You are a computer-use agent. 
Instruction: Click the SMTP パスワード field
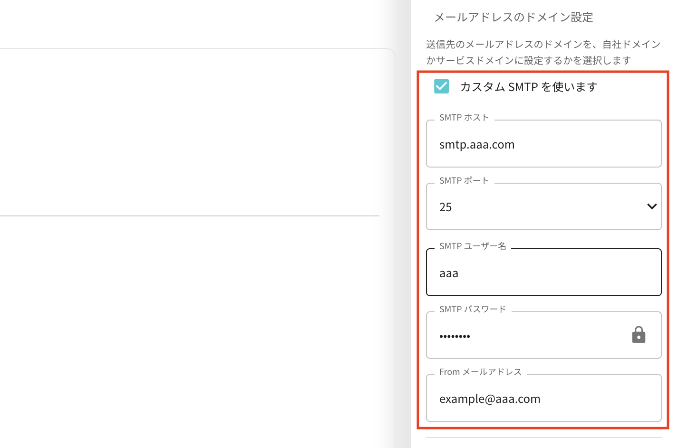(543, 335)
